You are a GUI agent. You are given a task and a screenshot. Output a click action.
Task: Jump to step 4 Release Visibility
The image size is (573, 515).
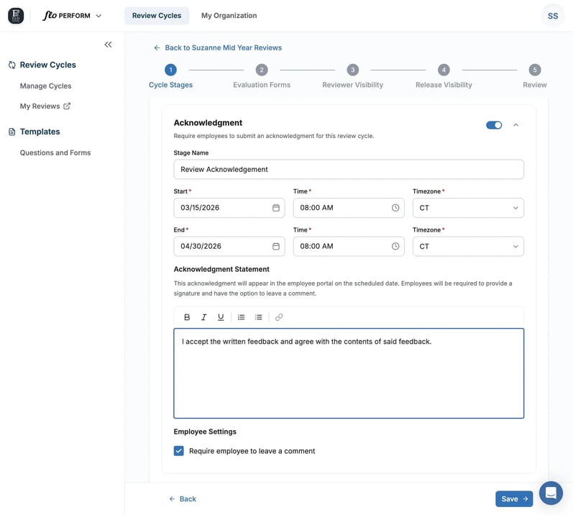444,76
